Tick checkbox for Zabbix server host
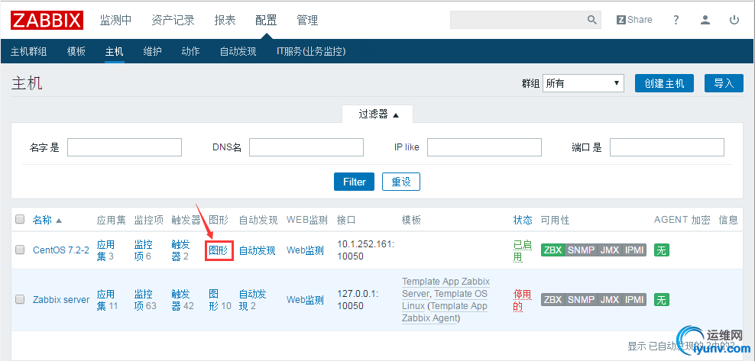The width and height of the screenshot is (755, 361). tap(20, 299)
